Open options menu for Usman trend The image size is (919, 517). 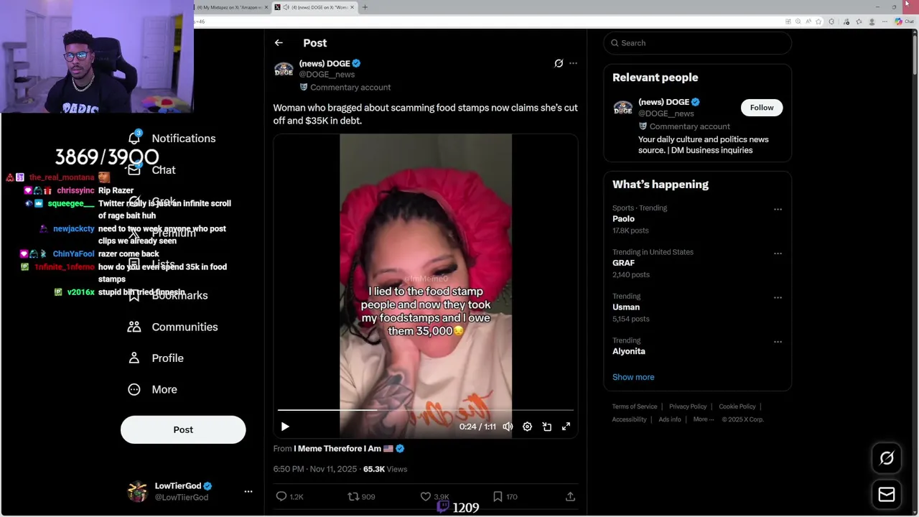(778, 298)
